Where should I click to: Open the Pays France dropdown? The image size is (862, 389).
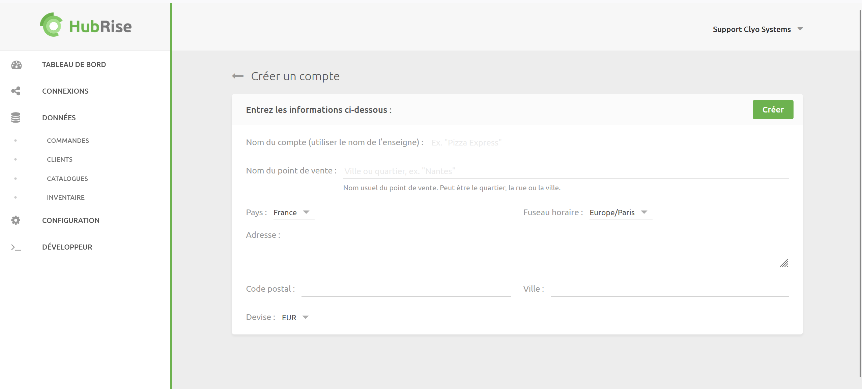[x=293, y=213]
